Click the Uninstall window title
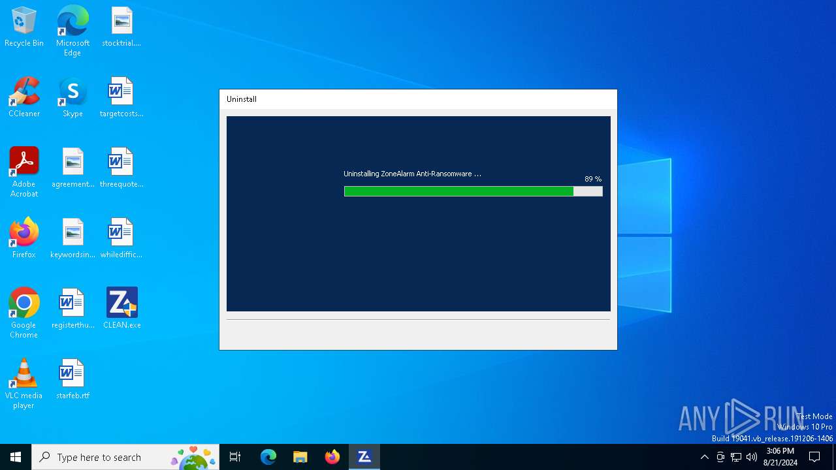Screen dimensions: 836x470 [x=242, y=99]
